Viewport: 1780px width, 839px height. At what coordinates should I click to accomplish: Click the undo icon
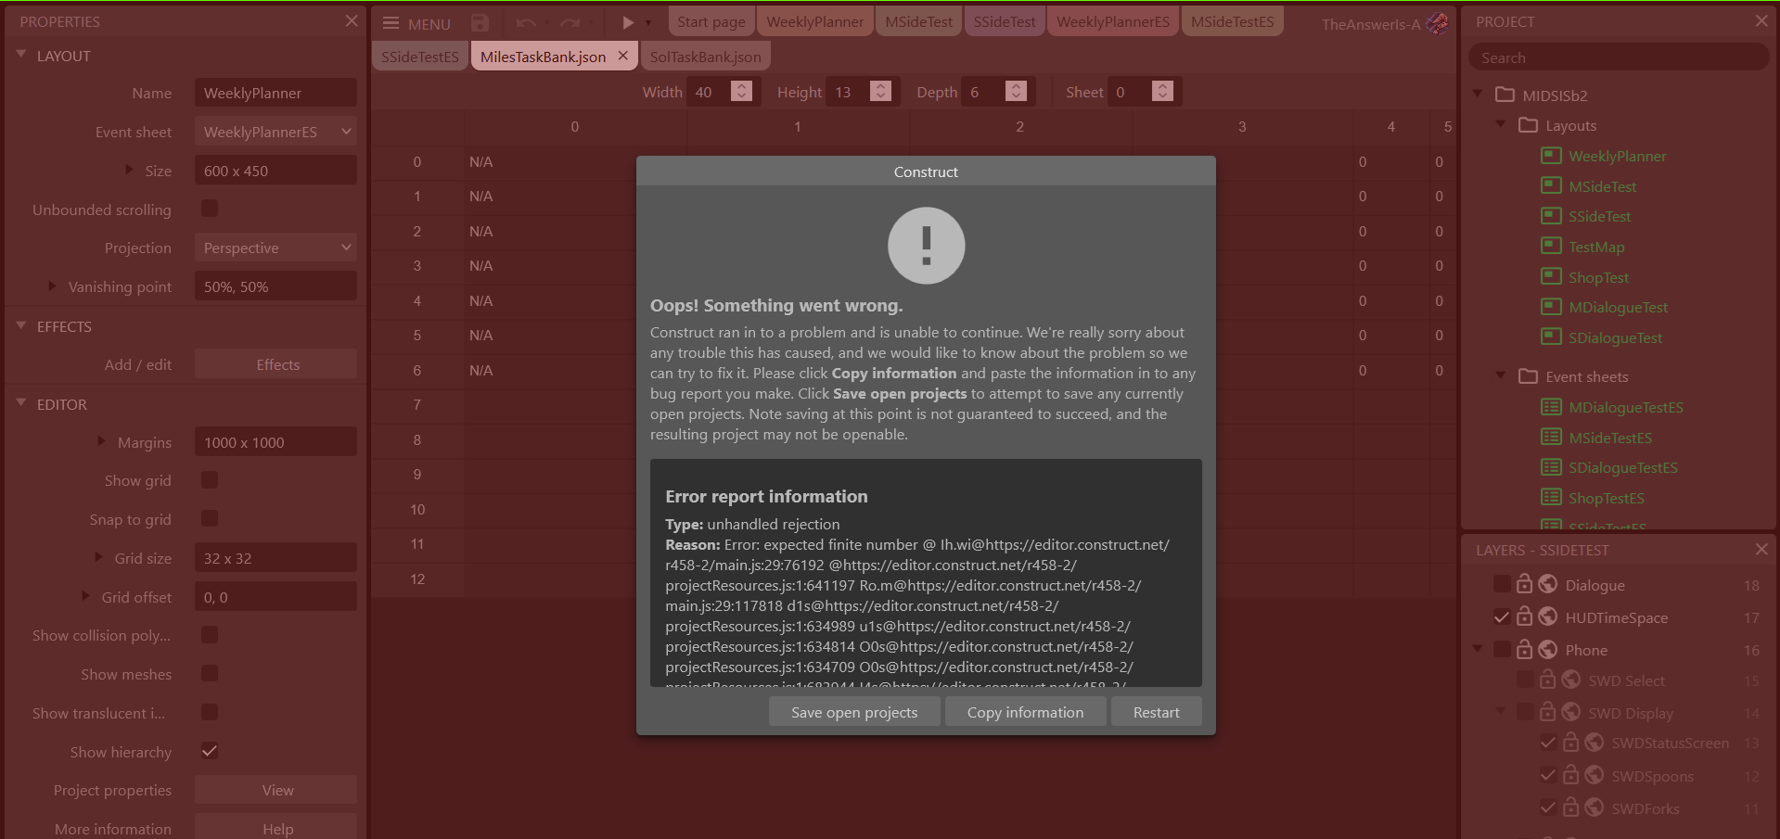point(527,21)
